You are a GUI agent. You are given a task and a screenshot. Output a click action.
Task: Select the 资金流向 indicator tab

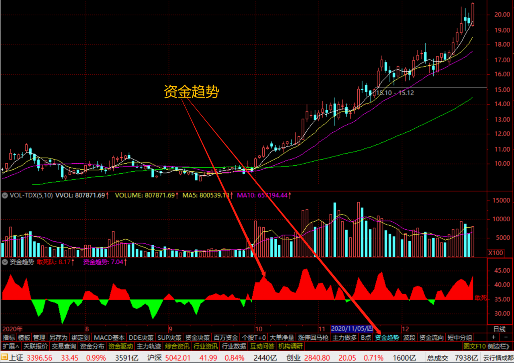click(x=432, y=338)
